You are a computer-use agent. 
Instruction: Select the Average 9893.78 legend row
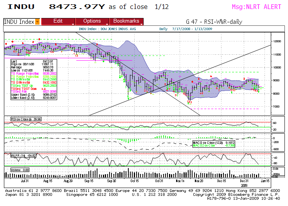[34, 67]
